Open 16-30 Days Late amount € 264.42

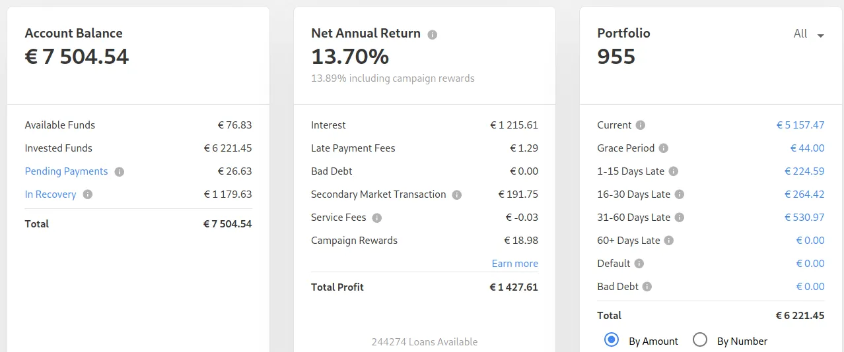(804, 194)
